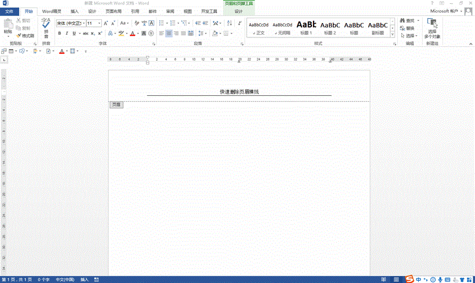Click the header text 快速删除页眉横线
The image size is (475, 283).
(x=239, y=92)
